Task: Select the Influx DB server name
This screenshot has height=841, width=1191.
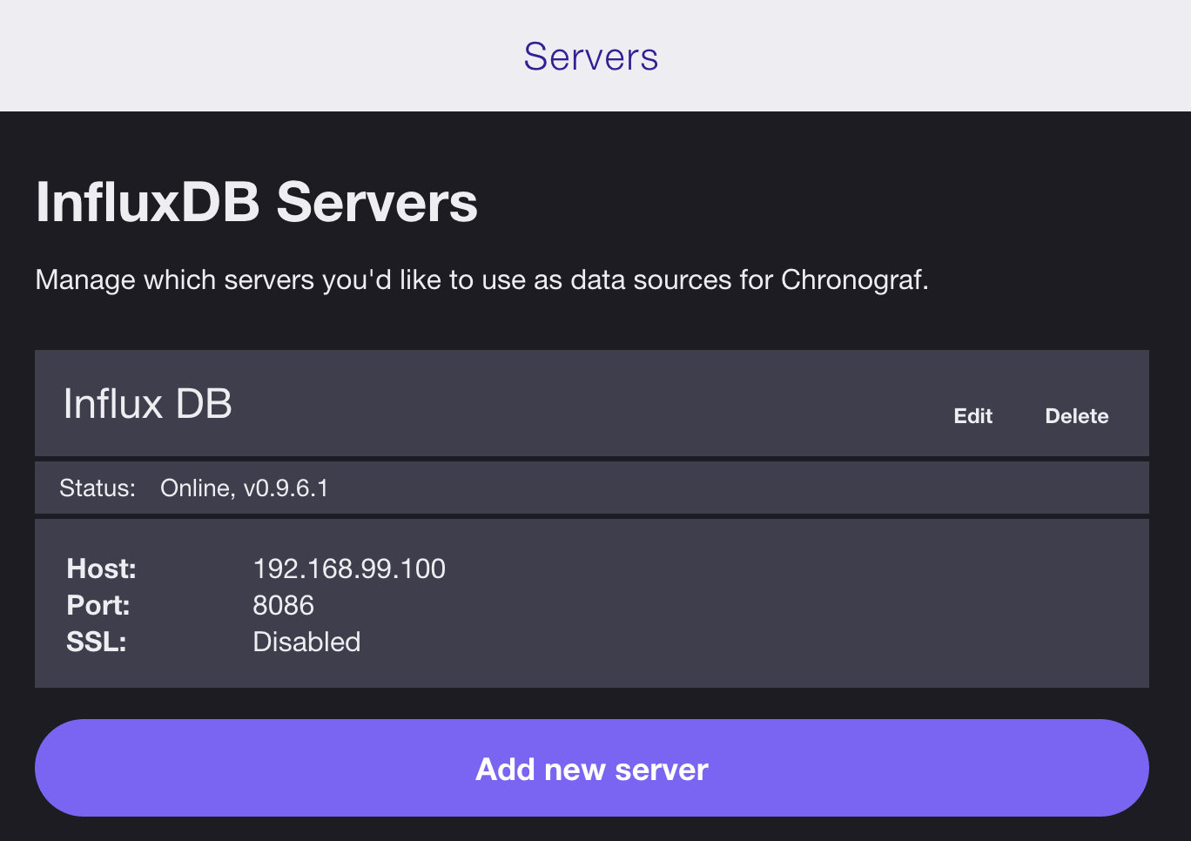Action: pyautogui.click(x=148, y=404)
